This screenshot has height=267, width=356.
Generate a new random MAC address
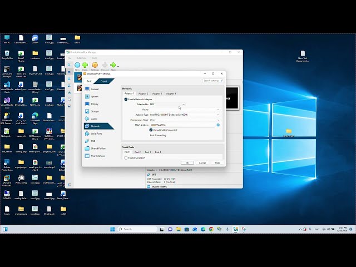click(218, 125)
